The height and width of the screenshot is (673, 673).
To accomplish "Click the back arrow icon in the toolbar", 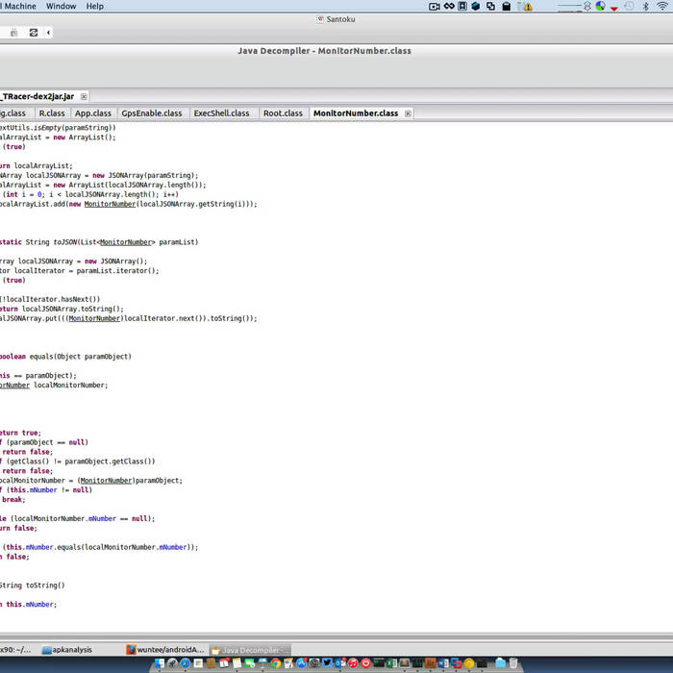I will pos(48,32).
